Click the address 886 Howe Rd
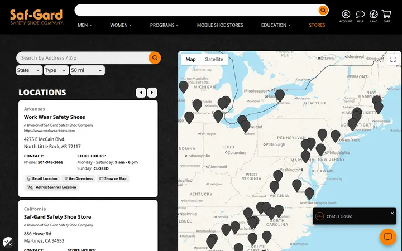This screenshot has width=402, height=251. click(x=37, y=234)
